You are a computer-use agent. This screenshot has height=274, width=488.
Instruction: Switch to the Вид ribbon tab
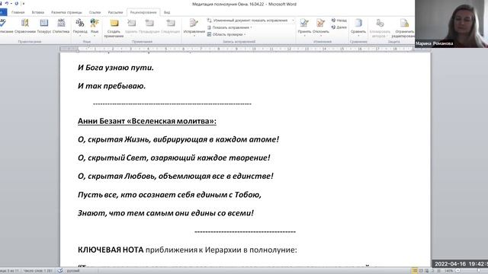(x=167, y=12)
